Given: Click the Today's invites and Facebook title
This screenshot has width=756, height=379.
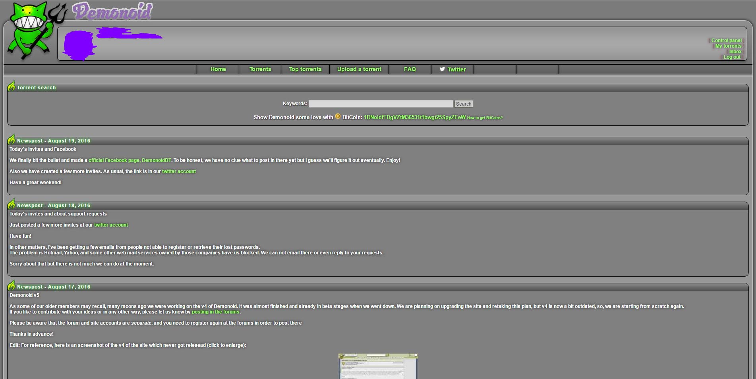Looking at the screenshot, I should (43, 149).
